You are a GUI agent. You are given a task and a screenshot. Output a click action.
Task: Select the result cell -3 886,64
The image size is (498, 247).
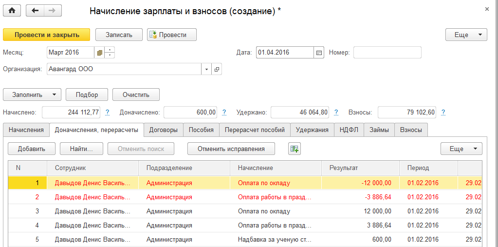[361, 197]
